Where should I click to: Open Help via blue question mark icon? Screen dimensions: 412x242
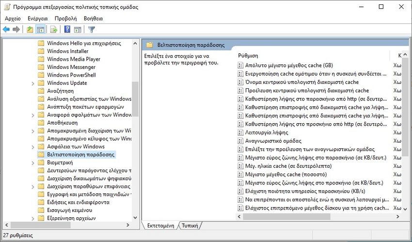(x=67, y=29)
